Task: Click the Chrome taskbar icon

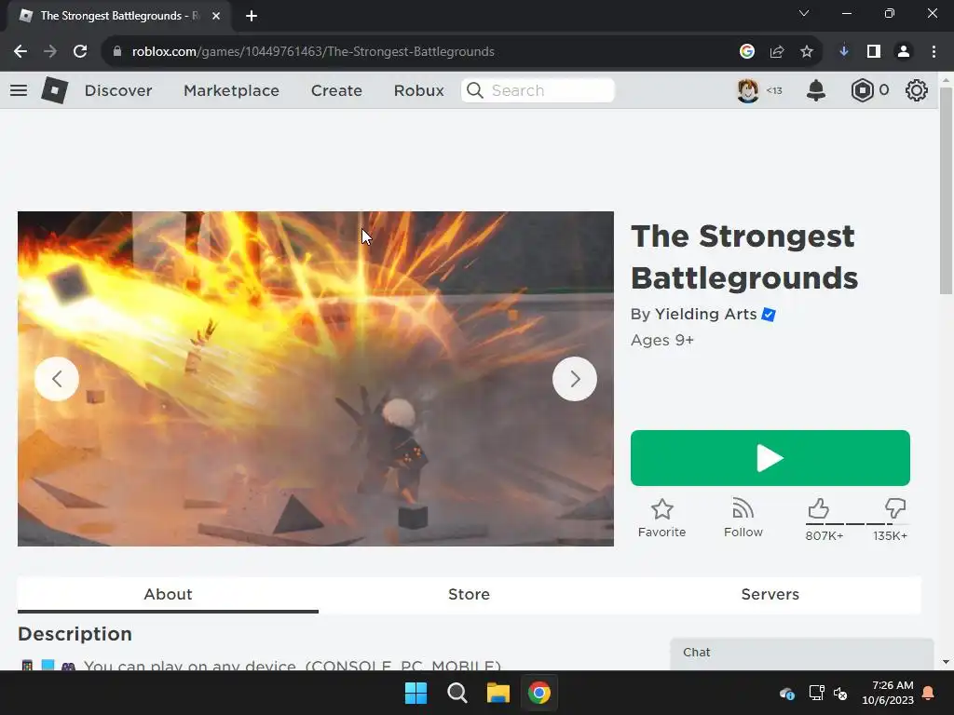Action: tap(539, 693)
